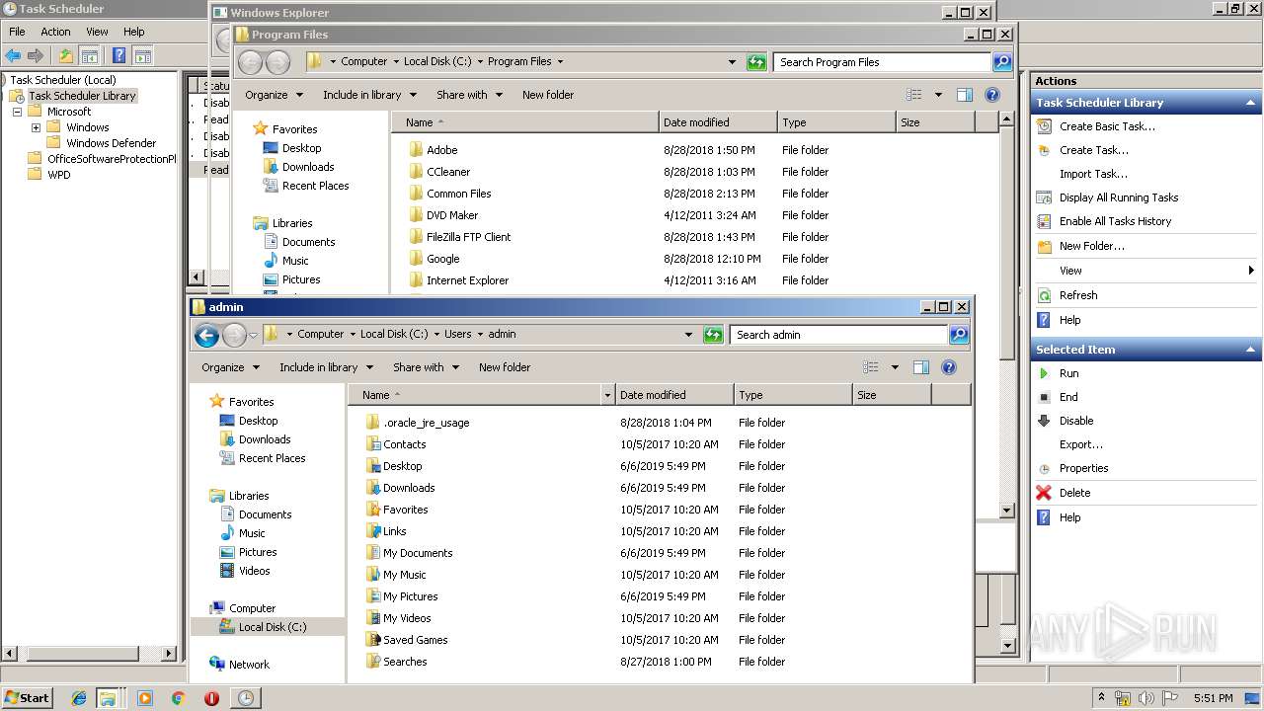Click Import Task link
The image size is (1264, 711).
click(1093, 174)
